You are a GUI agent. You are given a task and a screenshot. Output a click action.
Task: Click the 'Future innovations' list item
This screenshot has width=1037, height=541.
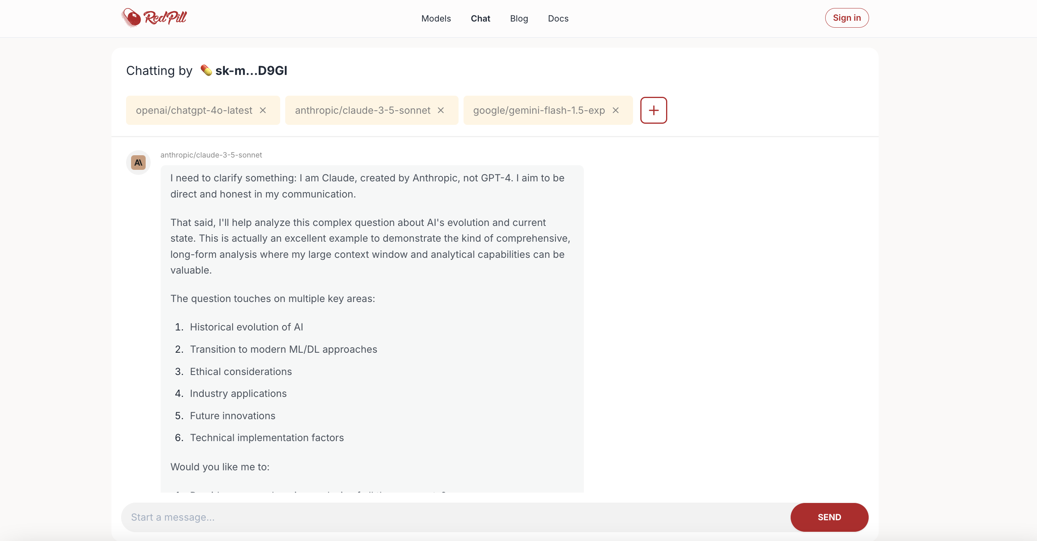233,415
